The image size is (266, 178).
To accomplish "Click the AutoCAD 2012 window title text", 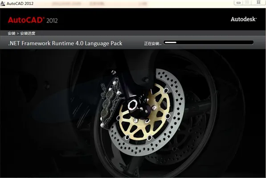I will [x=20, y=4].
